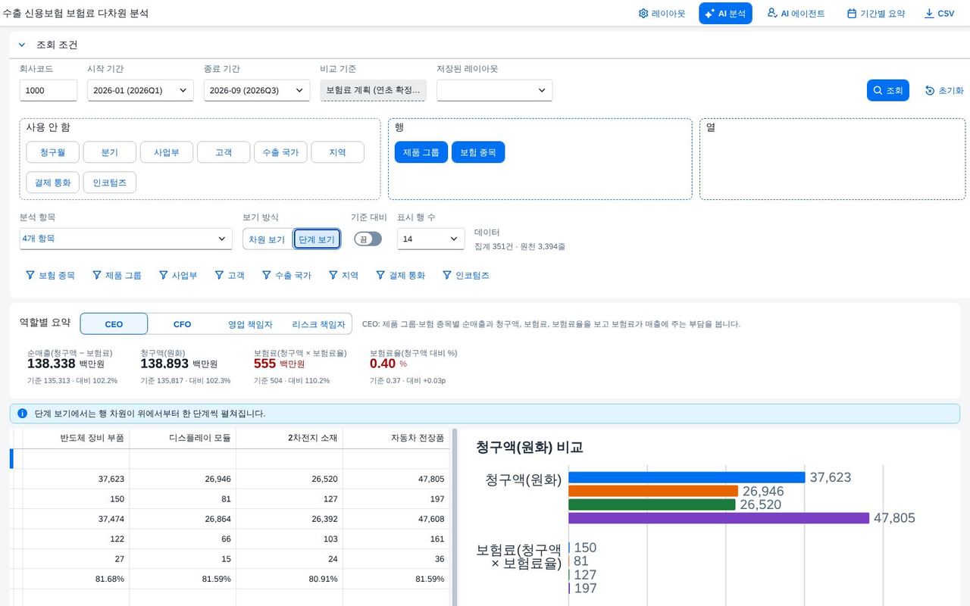This screenshot has height=606, width=970.
Task: Select the 사업부 dimension chip
Action: pos(167,152)
